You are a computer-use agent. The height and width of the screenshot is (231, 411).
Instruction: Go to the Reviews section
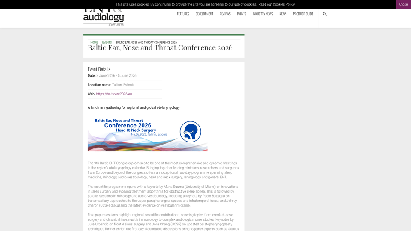[x=225, y=14]
